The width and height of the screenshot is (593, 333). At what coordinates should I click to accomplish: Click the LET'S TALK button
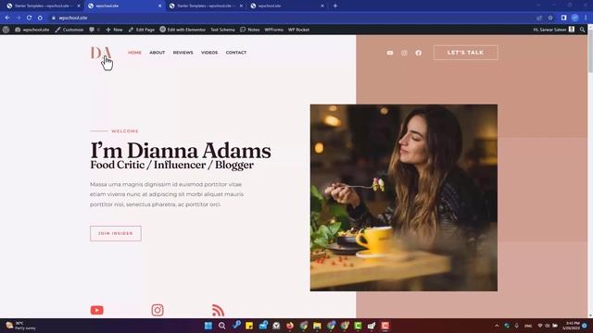click(465, 53)
